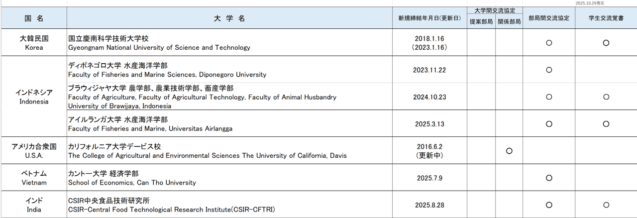Click Gyeongnam National University of Science and Technology

point(159,43)
